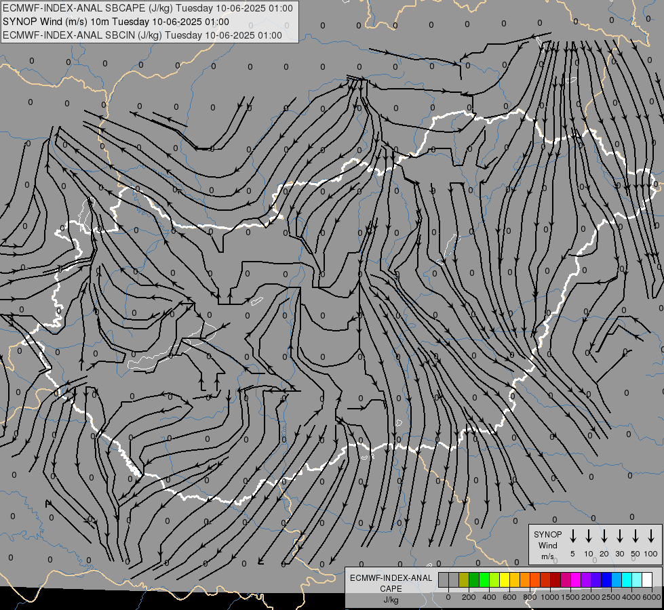The width and height of the screenshot is (664, 610).
Task: Click the 400 tick on the CAPE scale
Action: pos(489,597)
